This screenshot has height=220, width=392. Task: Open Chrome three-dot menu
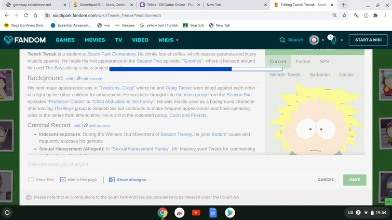click(x=385, y=16)
